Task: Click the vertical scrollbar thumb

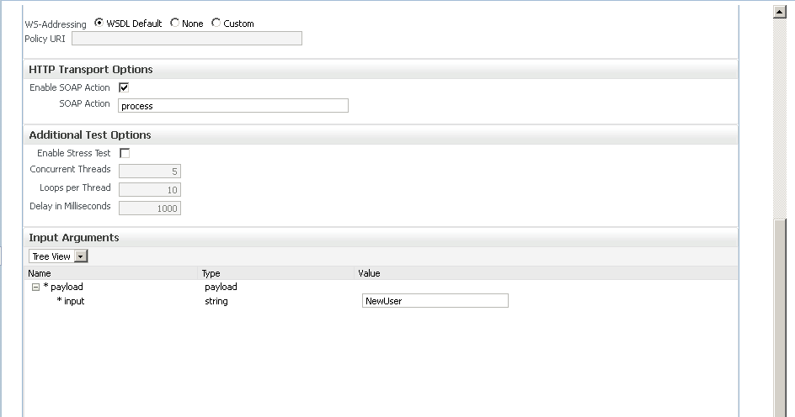Action: [x=780, y=319]
